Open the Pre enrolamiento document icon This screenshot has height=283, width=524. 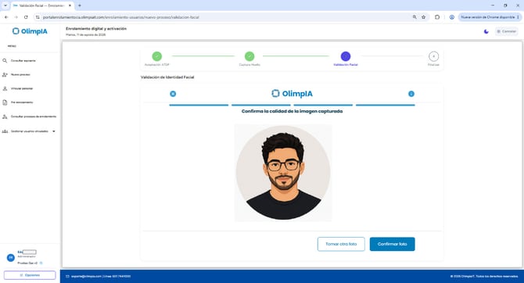click(x=5, y=102)
